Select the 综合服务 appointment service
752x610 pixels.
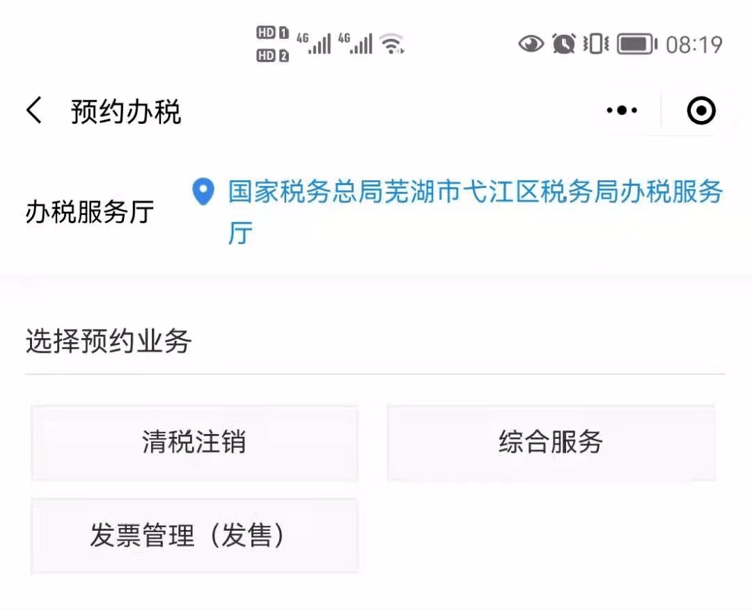[551, 442]
